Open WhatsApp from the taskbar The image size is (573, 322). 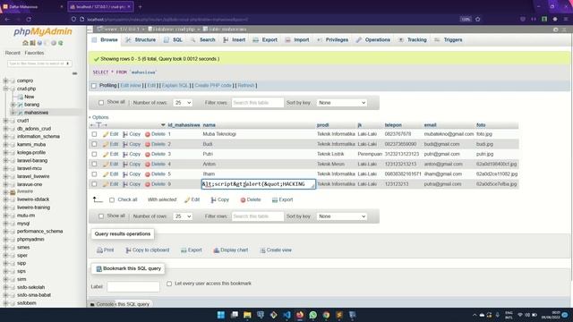coord(312,315)
